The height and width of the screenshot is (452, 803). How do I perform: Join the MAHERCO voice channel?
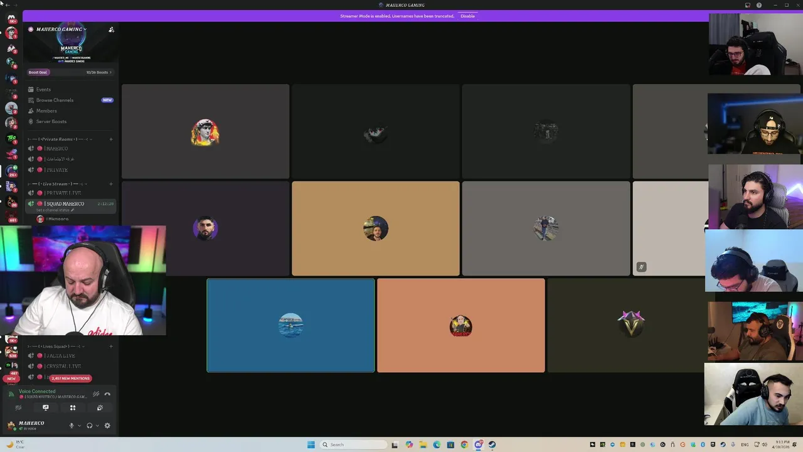click(70, 148)
